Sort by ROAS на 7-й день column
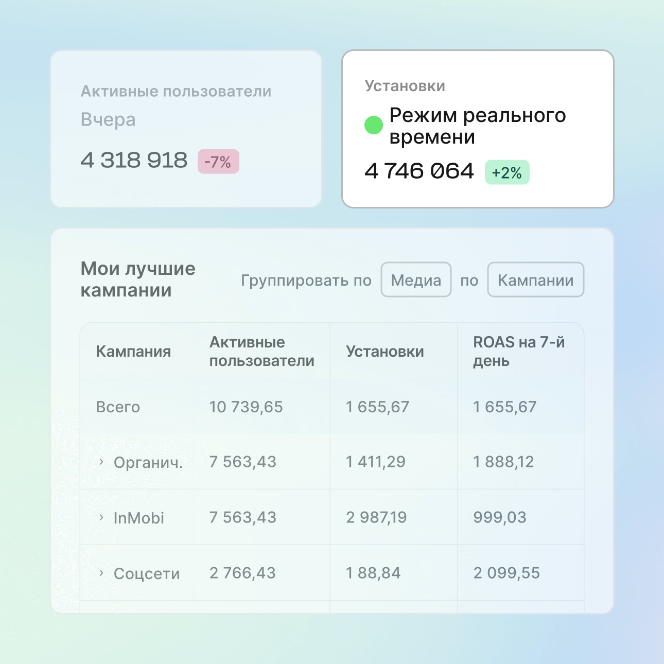This screenshot has height=664, width=664. click(519, 352)
